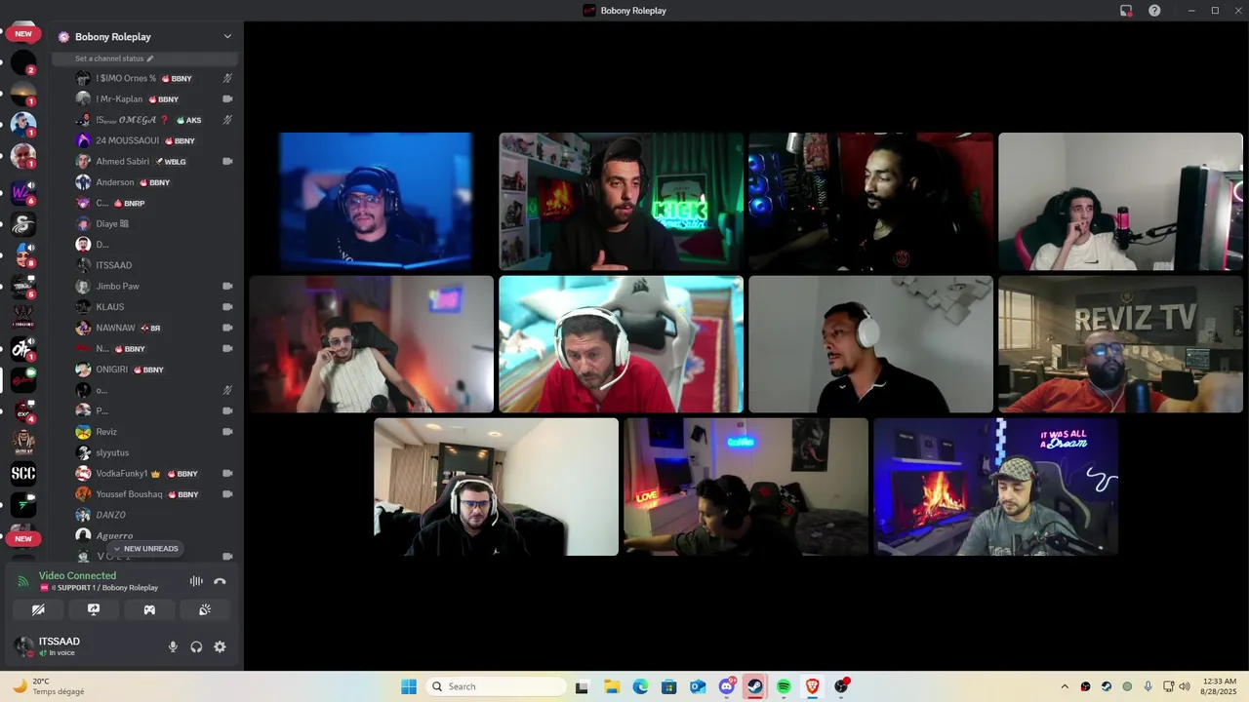Open Discord inbox icon in title bar
This screenshot has width=1249, height=702.
(x=1126, y=11)
